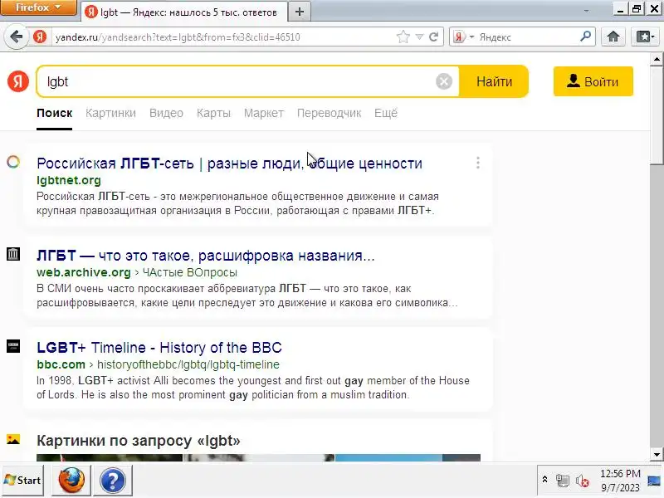Open the Firefox home page icon
The height and width of the screenshot is (498, 664).
coord(613,37)
